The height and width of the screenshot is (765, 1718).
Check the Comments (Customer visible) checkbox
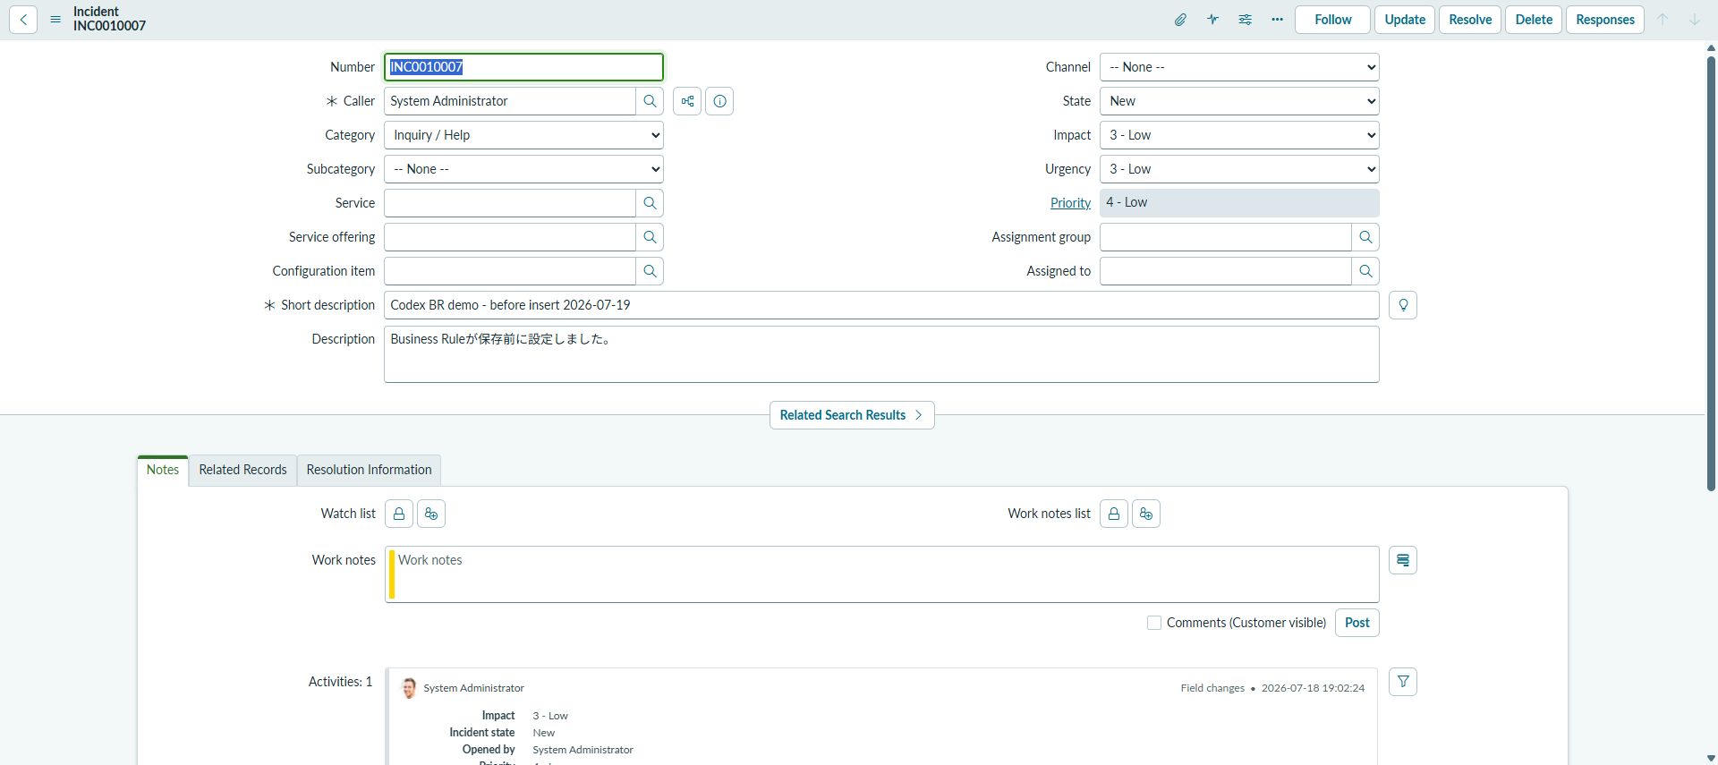pyautogui.click(x=1154, y=623)
